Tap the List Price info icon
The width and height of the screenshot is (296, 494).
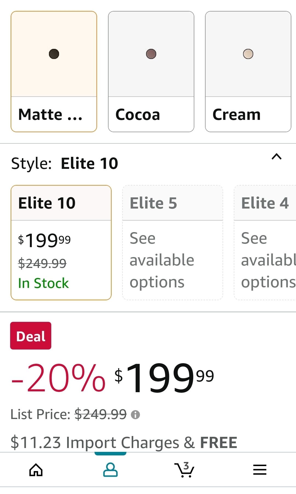pyautogui.click(x=135, y=415)
